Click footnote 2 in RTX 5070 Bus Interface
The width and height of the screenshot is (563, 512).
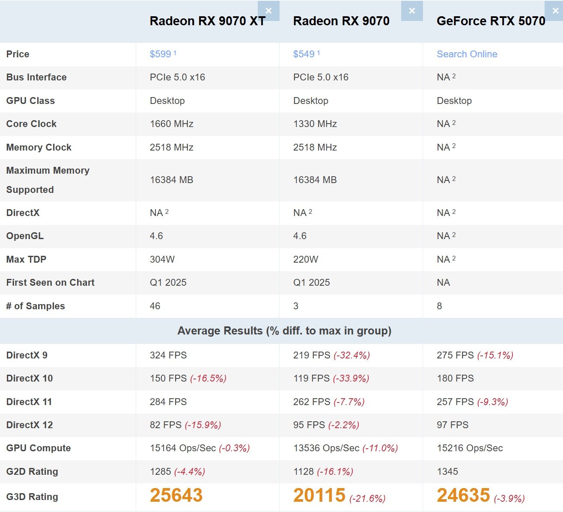[x=454, y=76]
